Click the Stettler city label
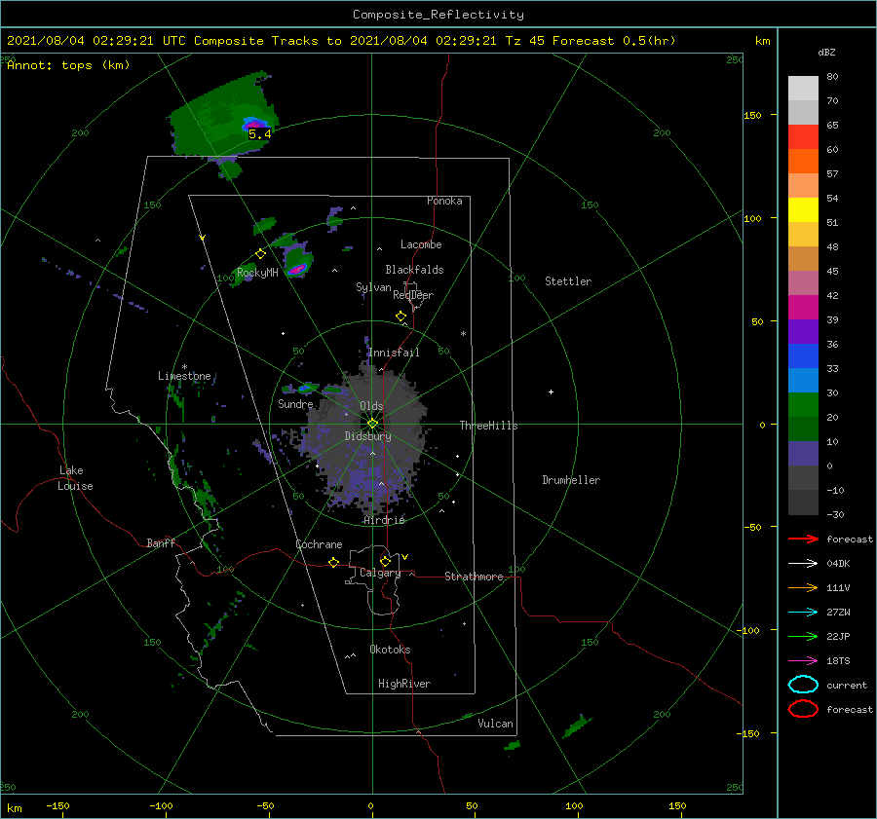The image size is (877, 819). [x=568, y=281]
